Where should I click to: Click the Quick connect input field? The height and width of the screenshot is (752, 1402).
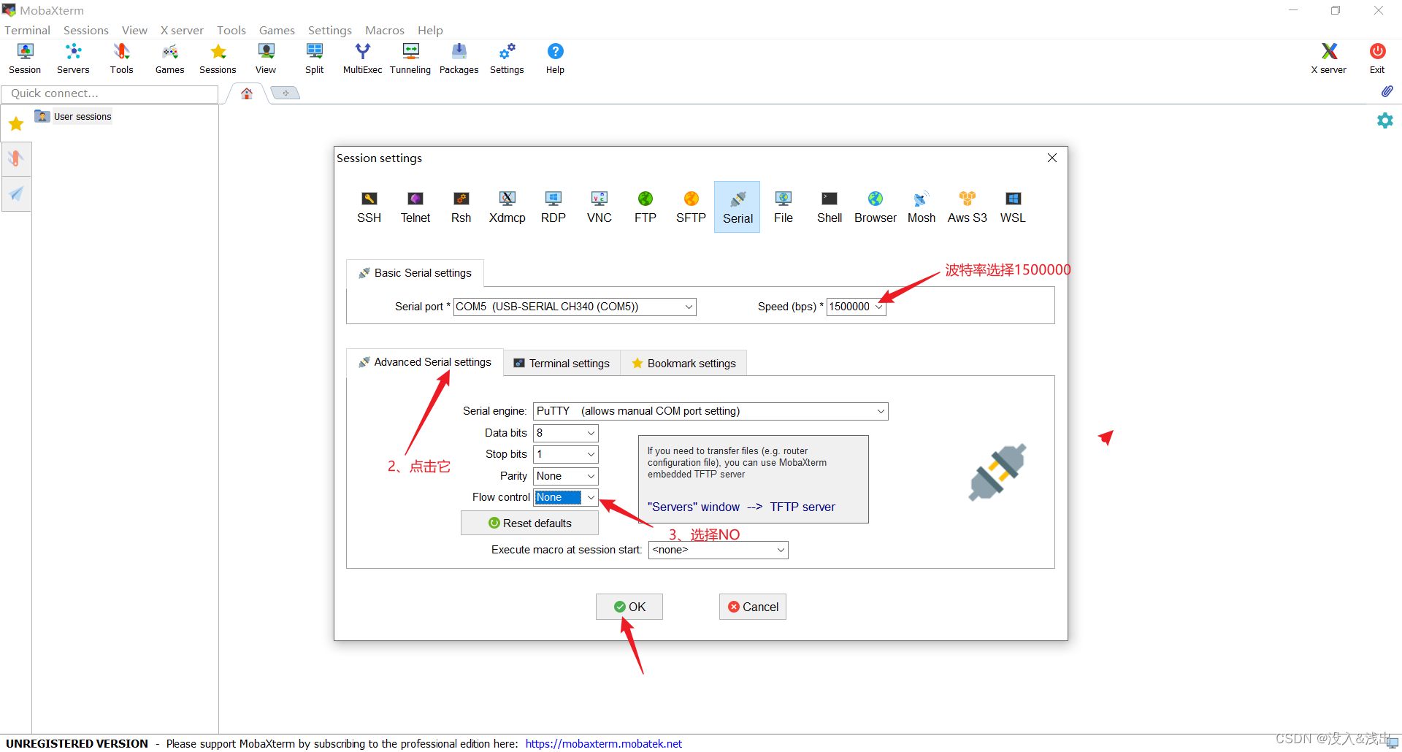[110, 93]
